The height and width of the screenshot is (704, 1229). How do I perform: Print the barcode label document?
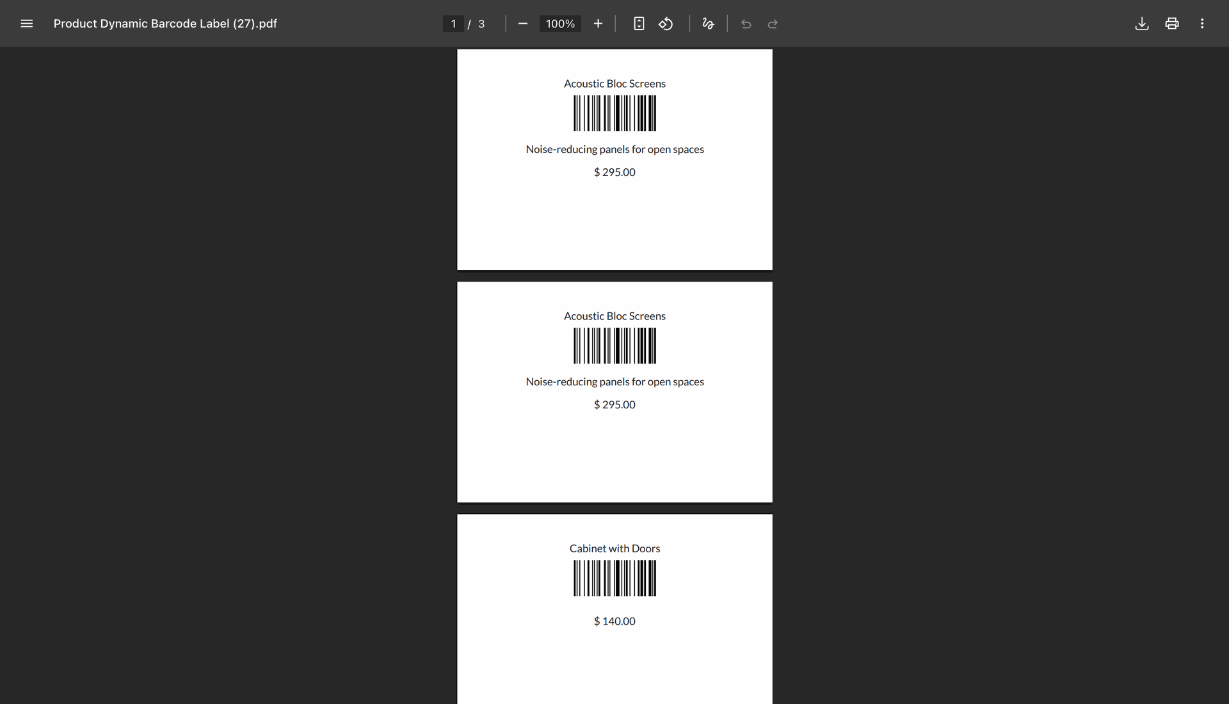pyautogui.click(x=1172, y=24)
